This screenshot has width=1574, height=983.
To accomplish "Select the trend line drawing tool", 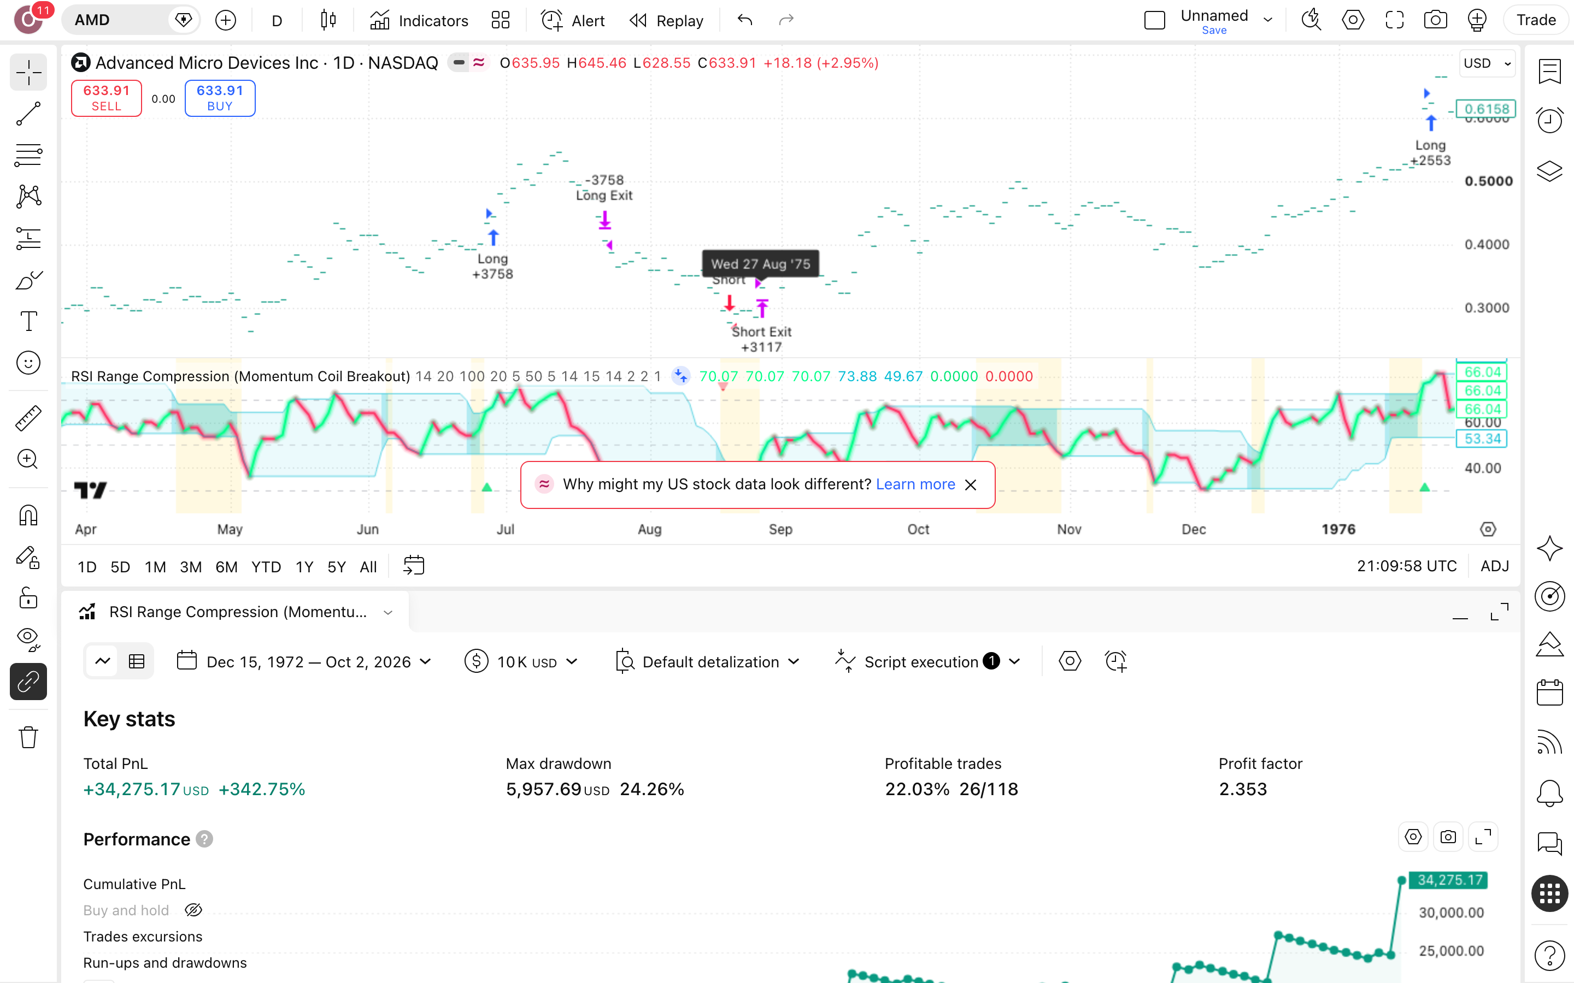I will pos(28,114).
